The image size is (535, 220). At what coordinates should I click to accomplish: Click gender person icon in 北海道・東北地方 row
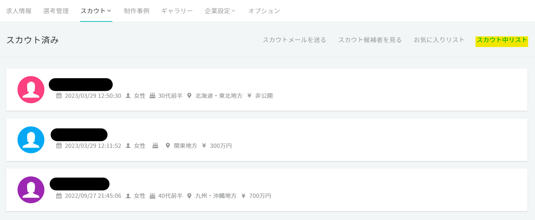(x=128, y=96)
